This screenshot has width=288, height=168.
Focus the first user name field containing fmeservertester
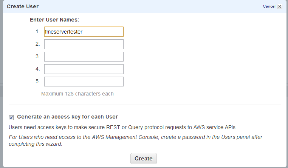84,32
